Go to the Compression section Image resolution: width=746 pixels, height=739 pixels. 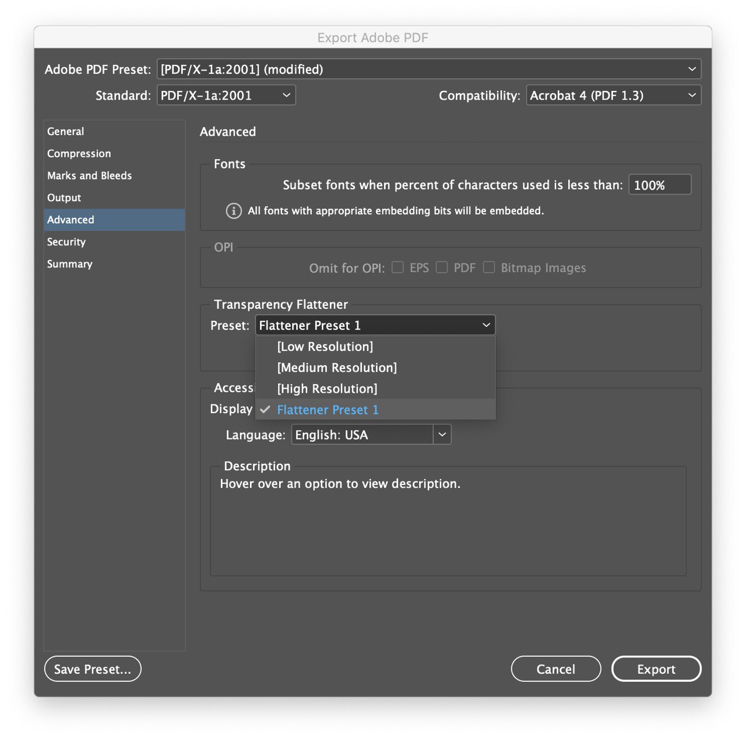pos(114,154)
